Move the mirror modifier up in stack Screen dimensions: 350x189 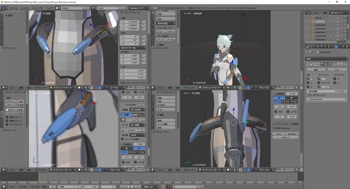(x=338, y=64)
